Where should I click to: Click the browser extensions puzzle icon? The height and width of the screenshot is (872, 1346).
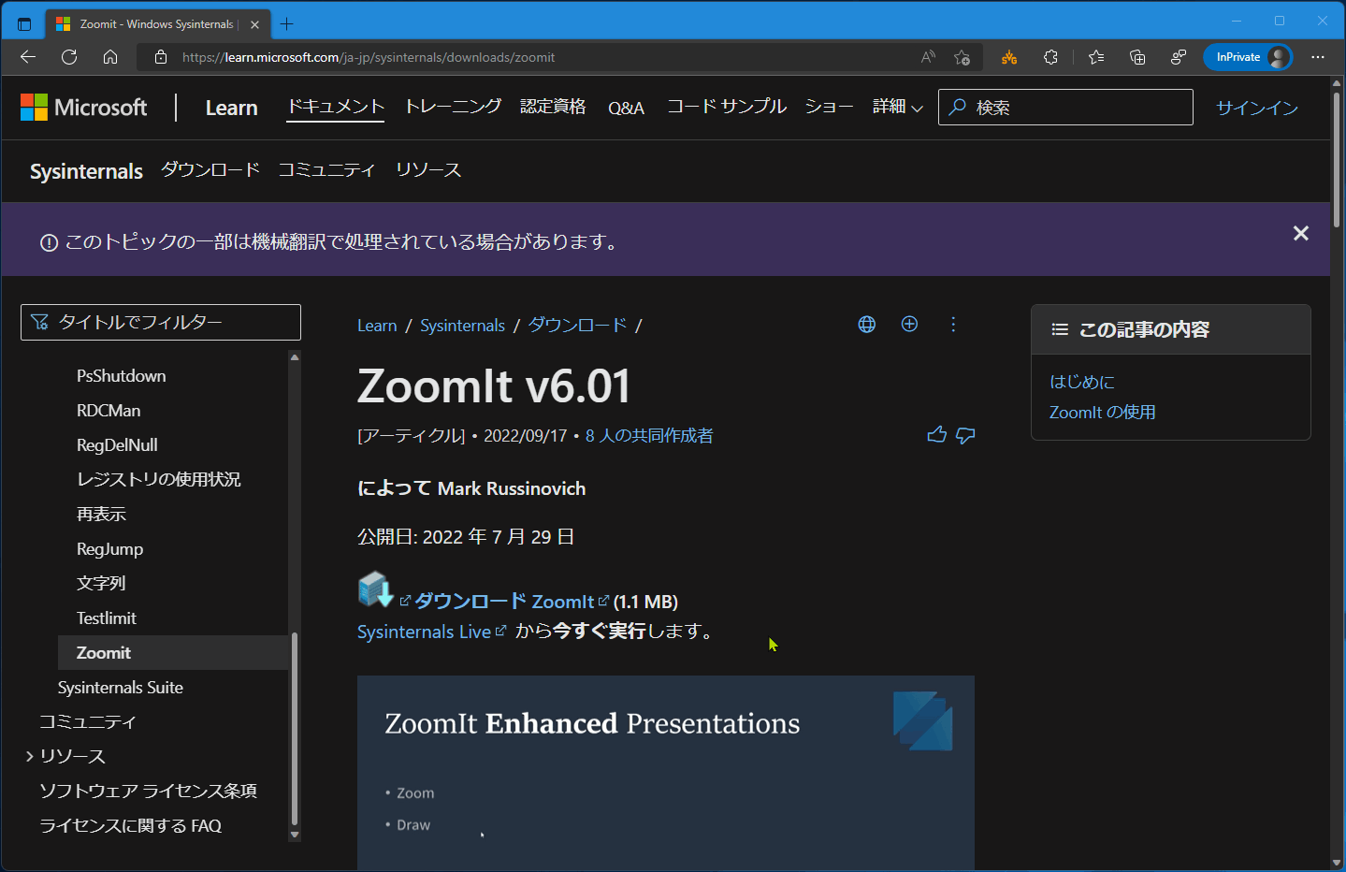coord(1050,57)
